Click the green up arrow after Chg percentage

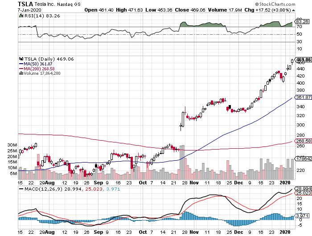click(294, 10)
